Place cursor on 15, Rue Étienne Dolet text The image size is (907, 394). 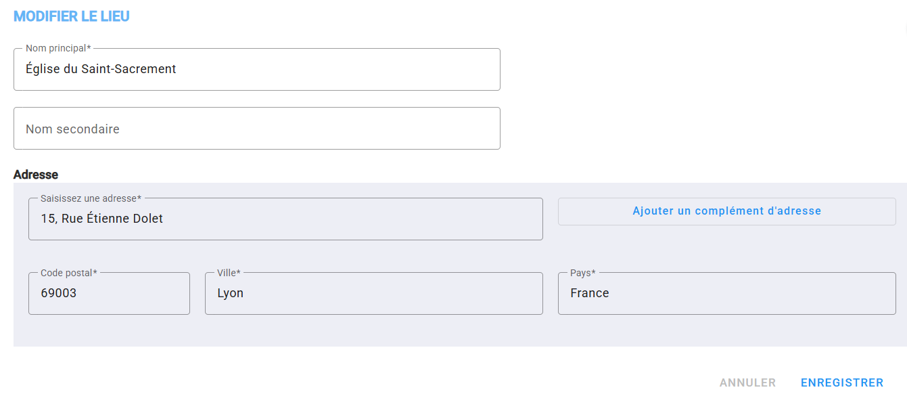pos(101,219)
